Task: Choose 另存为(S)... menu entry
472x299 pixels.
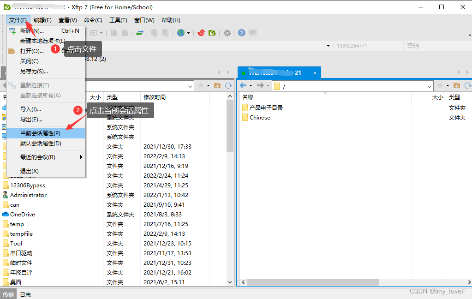Action: [x=46, y=72]
